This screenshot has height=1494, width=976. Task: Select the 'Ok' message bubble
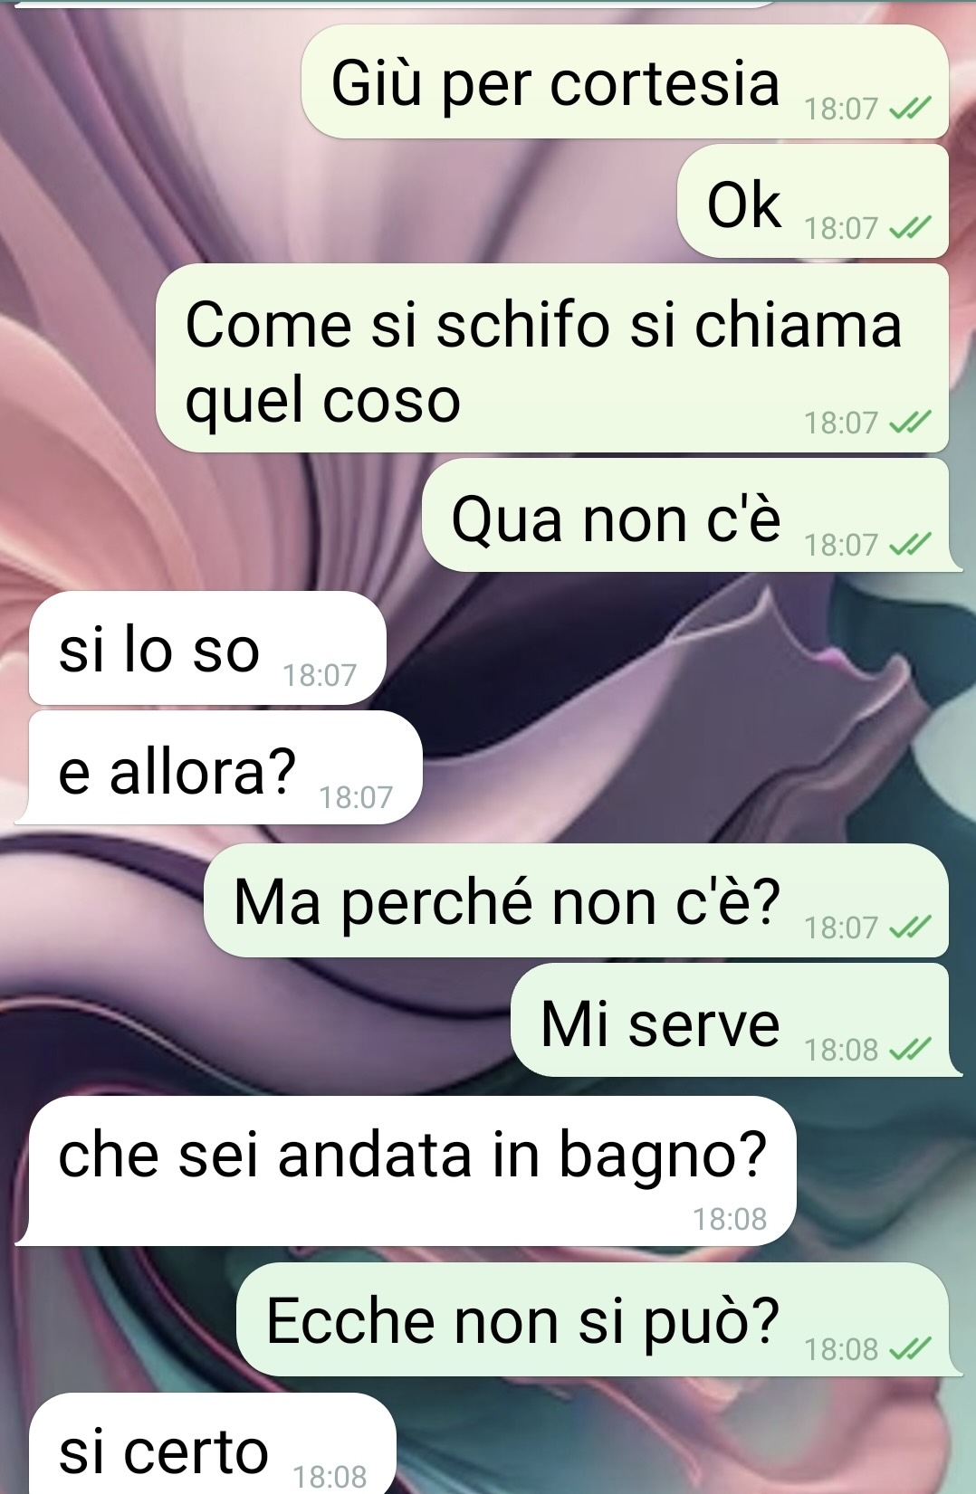813,202
